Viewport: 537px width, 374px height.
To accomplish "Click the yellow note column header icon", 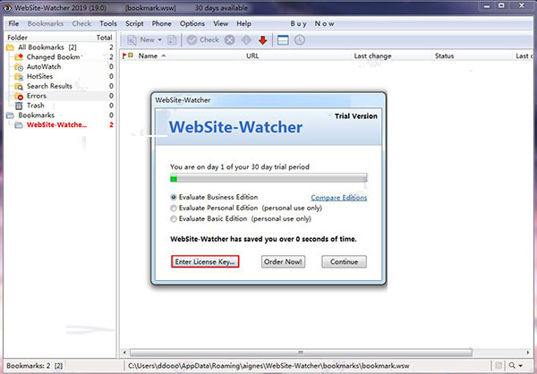I will (131, 55).
